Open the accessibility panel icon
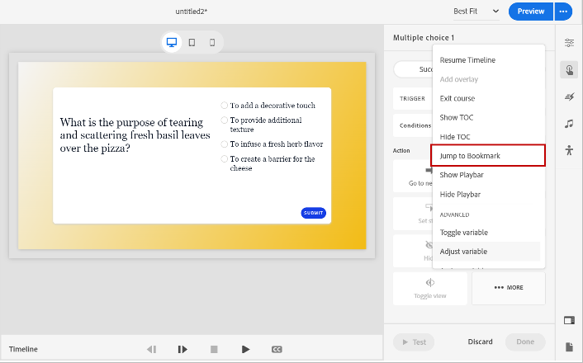The height and width of the screenshot is (363, 583). 569,150
